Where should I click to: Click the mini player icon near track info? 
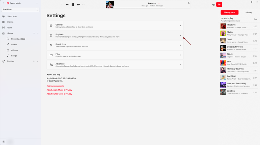click(189, 3)
